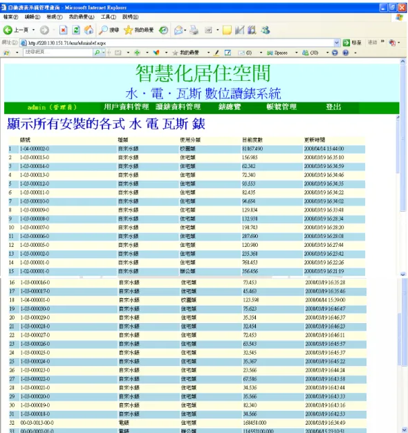Click the green 移至 Go arrow button
Screen dimensions: 408x433
coord(352,43)
